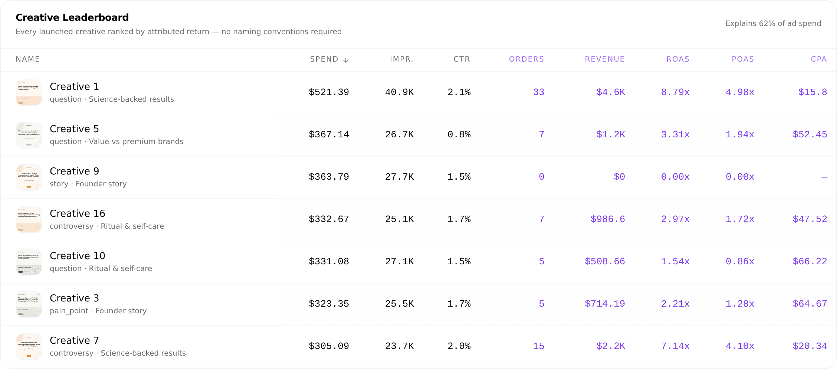Select the Creative 5 name

(74, 129)
